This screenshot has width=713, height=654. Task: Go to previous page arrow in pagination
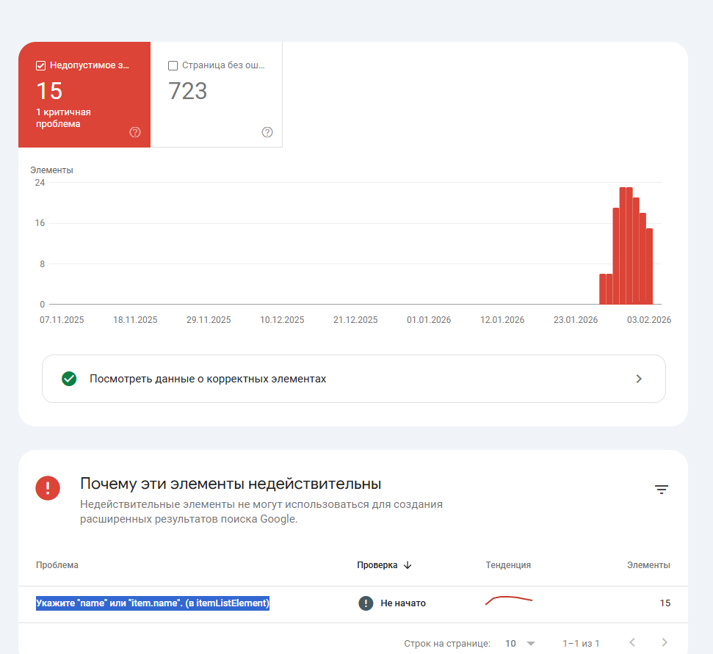click(632, 642)
